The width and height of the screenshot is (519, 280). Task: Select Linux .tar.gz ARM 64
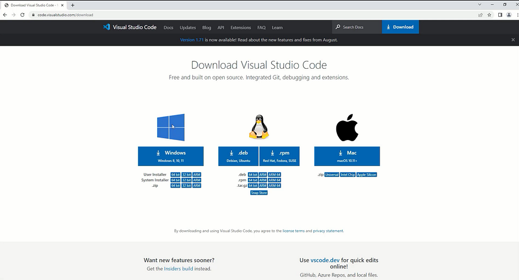275,186
